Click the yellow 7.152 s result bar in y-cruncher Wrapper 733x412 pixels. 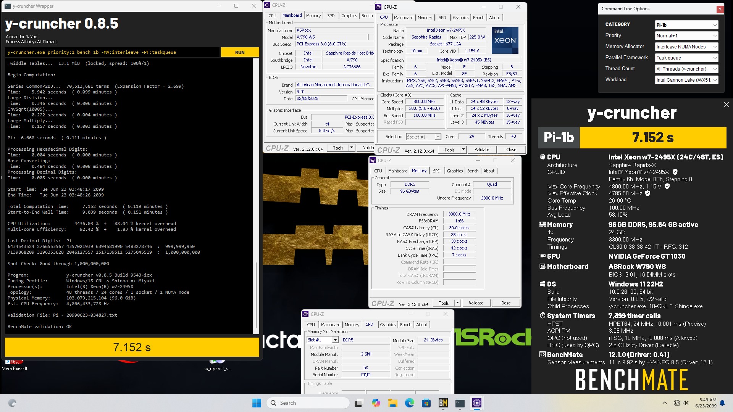(132, 347)
